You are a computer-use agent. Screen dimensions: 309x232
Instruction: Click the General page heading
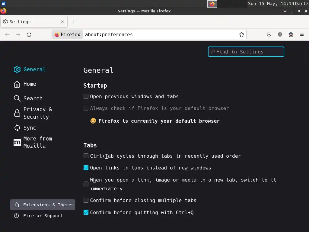point(98,70)
